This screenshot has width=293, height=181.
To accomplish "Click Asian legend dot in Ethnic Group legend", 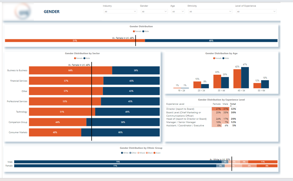I will [154, 153].
